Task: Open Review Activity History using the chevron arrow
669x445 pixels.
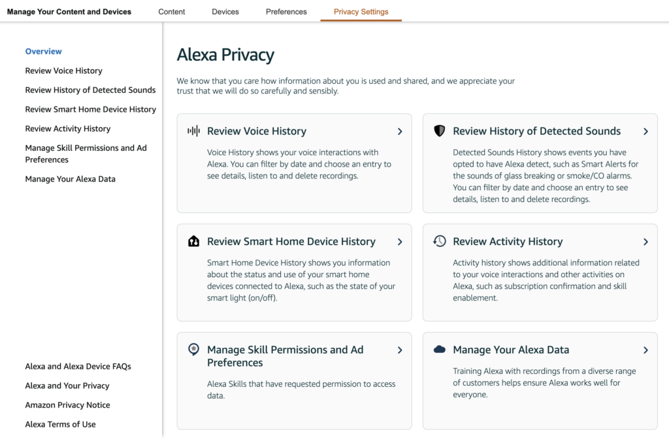Action: tap(646, 241)
